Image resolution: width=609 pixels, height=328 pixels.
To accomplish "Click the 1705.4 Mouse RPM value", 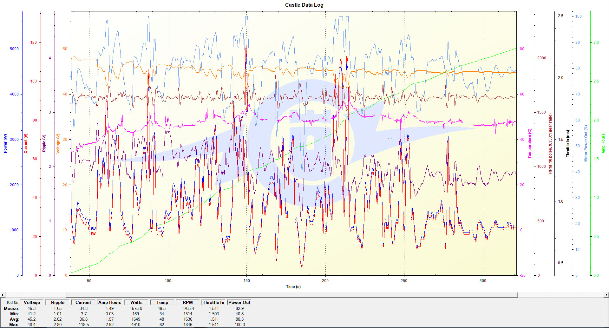I will click(188, 308).
